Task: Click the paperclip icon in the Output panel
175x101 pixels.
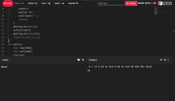Action: point(165,60)
